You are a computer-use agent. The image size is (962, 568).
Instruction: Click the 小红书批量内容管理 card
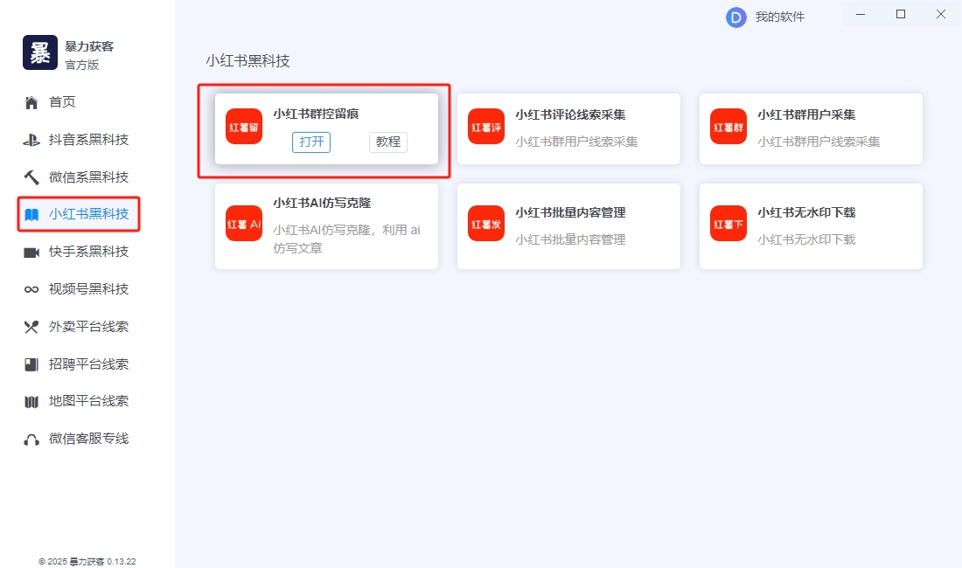pos(568,225)
